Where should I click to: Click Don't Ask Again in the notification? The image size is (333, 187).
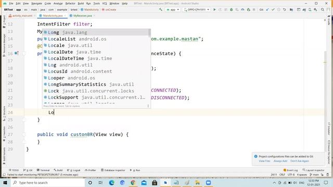[x=300, y=161]
